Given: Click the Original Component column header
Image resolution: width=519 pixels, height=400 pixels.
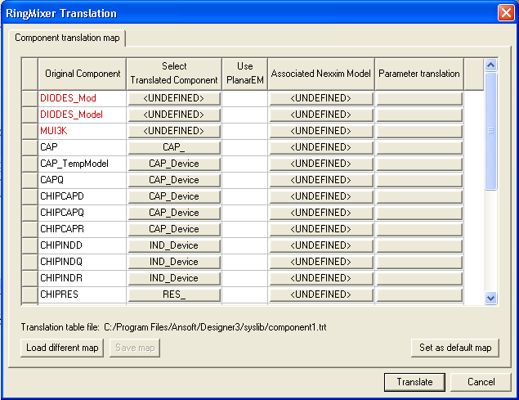Looking at the screenshot, I should pos(82,74).
